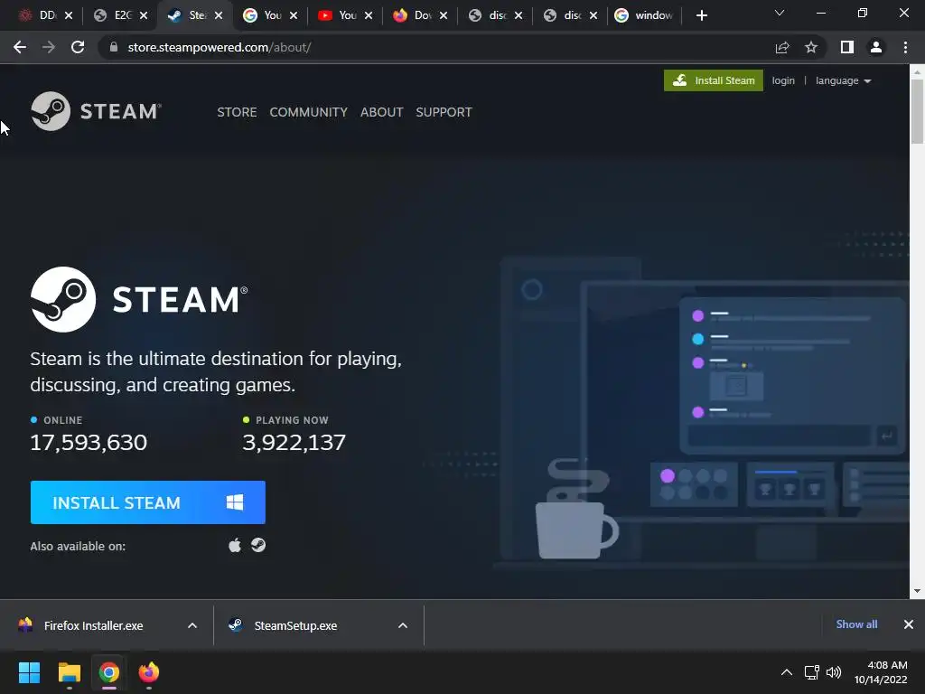Open the COMMUNITY menu
This screenshot has height=694, width=925.
point(309,112)
